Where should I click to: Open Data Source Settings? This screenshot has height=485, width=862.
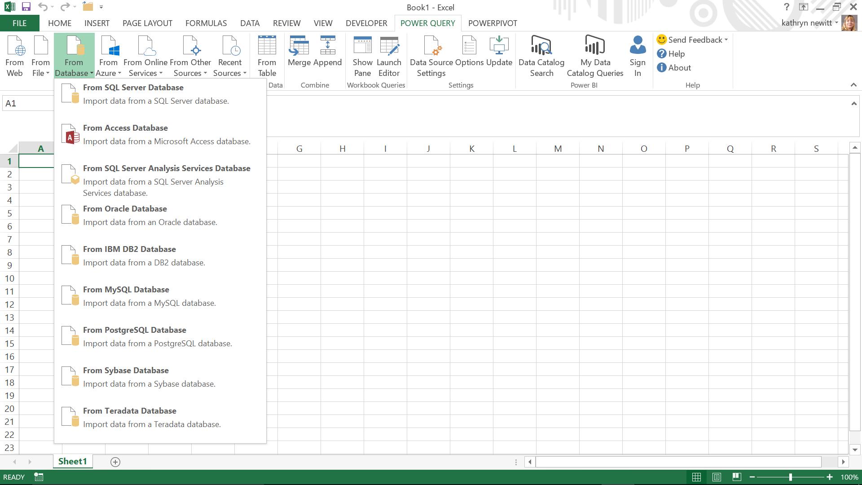coord(431,56)
